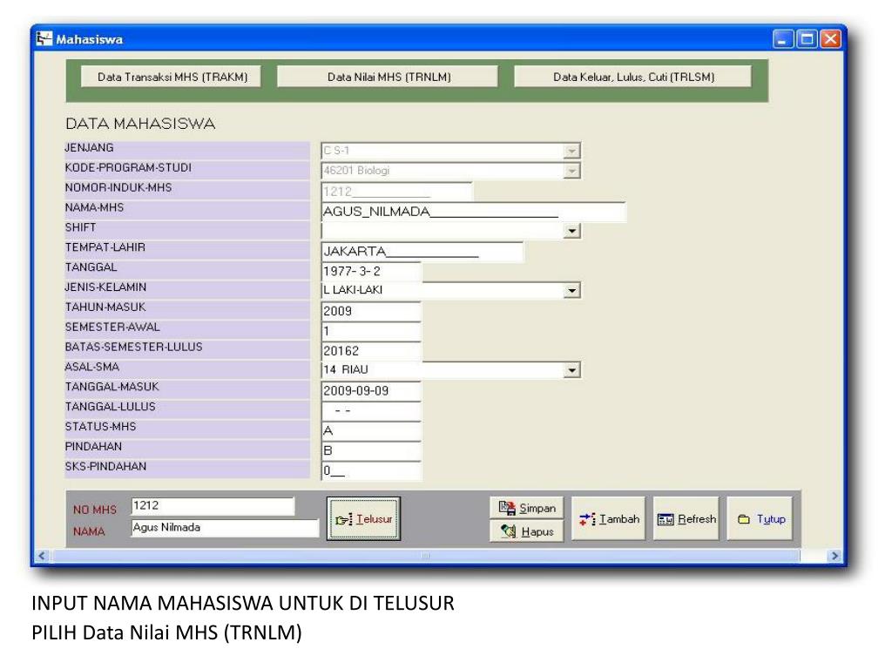
Task: Click the PINDAHAN field with B
Action: (x=371, y=450)
